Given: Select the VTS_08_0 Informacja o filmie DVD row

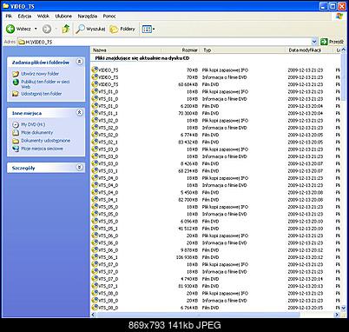Looking at the screenshot, I should click(x=215, y=301).
